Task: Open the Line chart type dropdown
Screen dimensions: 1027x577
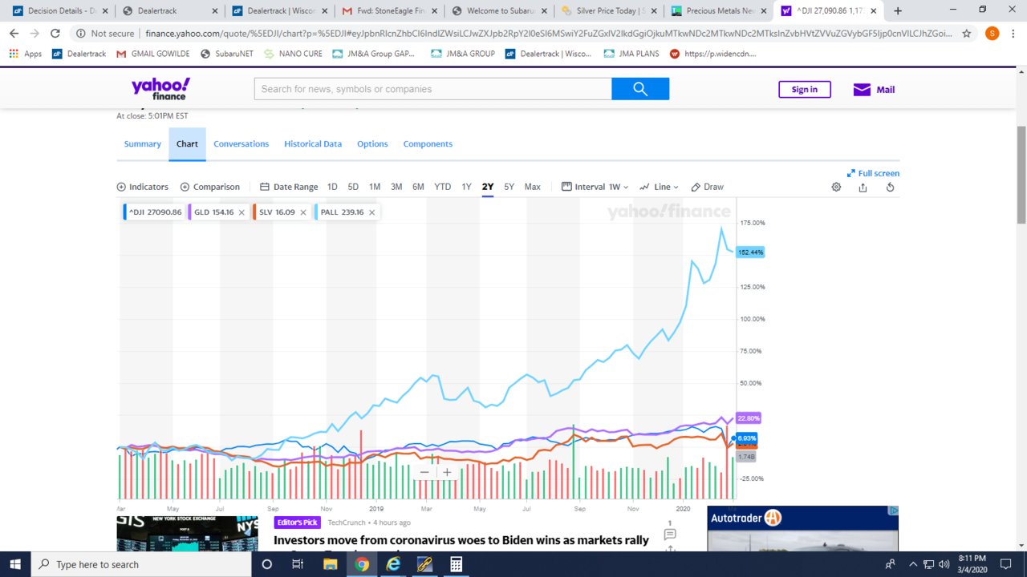Action: [659, 187]
